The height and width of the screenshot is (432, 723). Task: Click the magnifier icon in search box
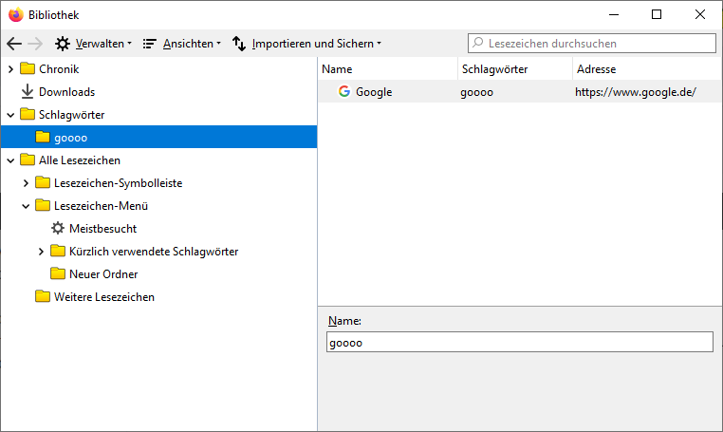click(x=479, y=44)
